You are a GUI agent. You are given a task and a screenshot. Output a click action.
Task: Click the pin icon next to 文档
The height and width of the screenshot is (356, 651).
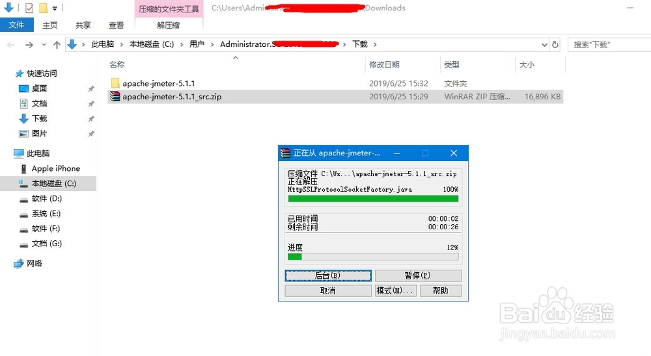pos(91,103)
